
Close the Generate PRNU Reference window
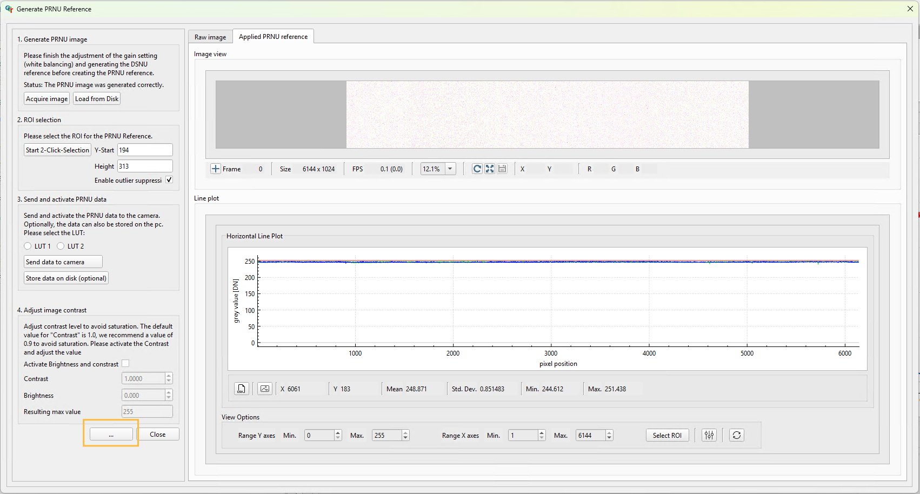coord(910,9)
